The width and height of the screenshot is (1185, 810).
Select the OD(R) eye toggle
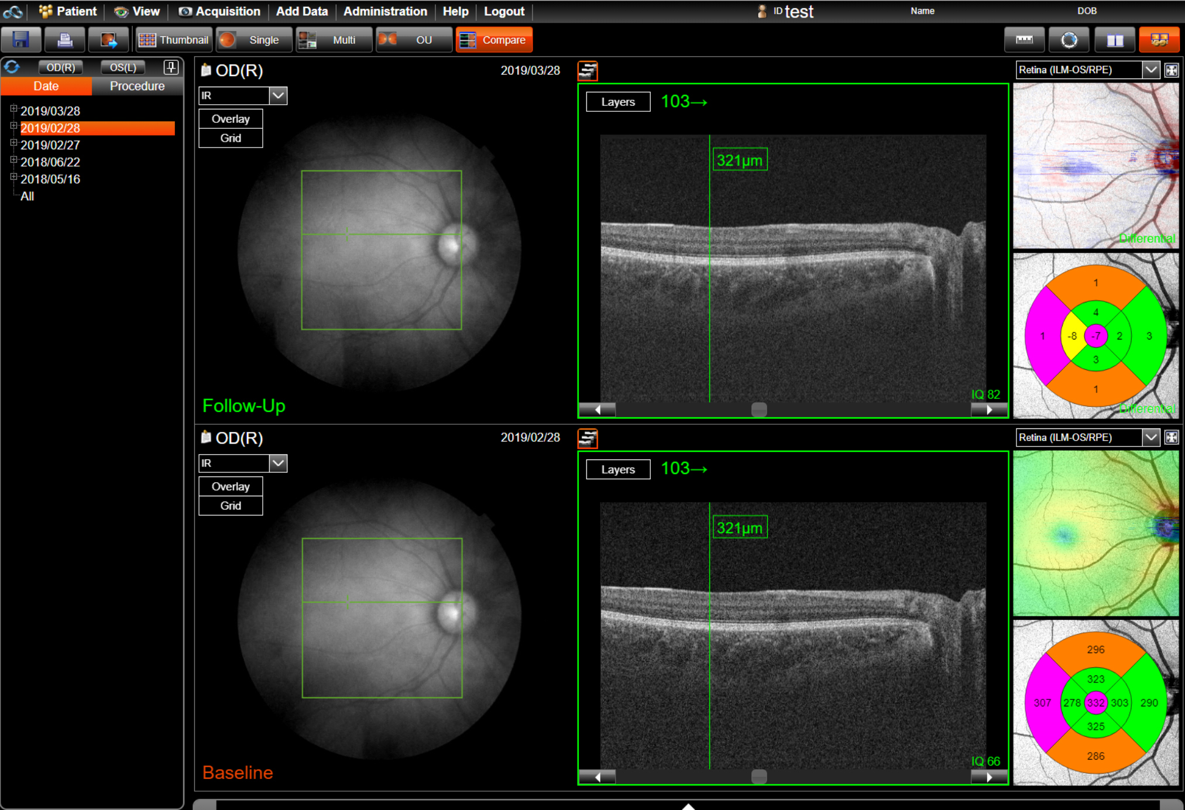60,67
